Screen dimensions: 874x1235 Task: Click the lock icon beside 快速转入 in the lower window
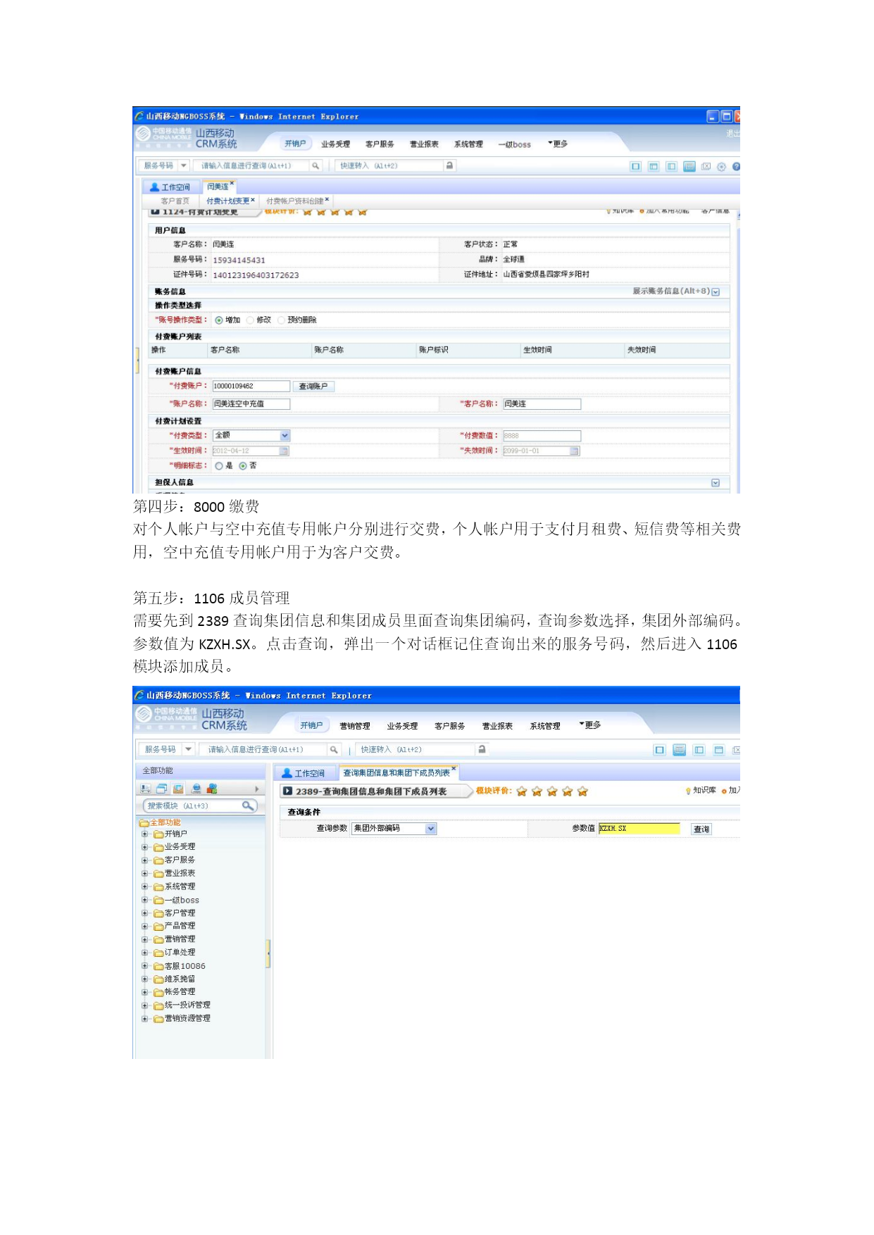pos(482,749)
